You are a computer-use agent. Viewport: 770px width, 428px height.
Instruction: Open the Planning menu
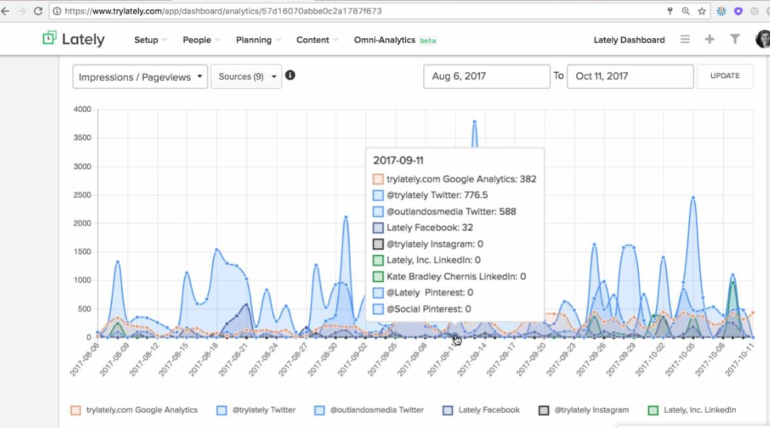point(258,40)
